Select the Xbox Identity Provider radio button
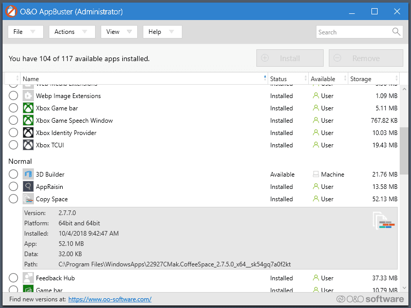411x308 pixels. pos(13,133)
